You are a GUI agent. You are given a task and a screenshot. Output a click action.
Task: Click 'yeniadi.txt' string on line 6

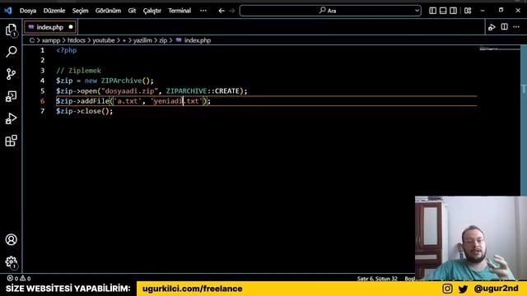[177, 101]
